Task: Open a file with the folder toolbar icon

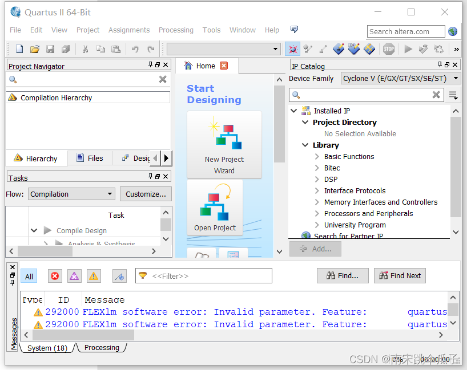Action: click(x=35, y=49)
